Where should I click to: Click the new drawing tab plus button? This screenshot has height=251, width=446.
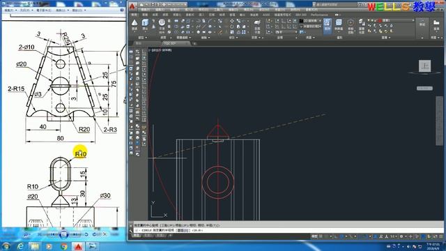tap(194, 43)
